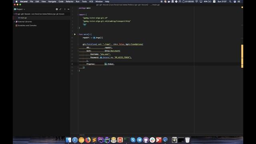Launch Safari from the dock
The height and width of the screenshot is (144, 256).
click(75, 140)
